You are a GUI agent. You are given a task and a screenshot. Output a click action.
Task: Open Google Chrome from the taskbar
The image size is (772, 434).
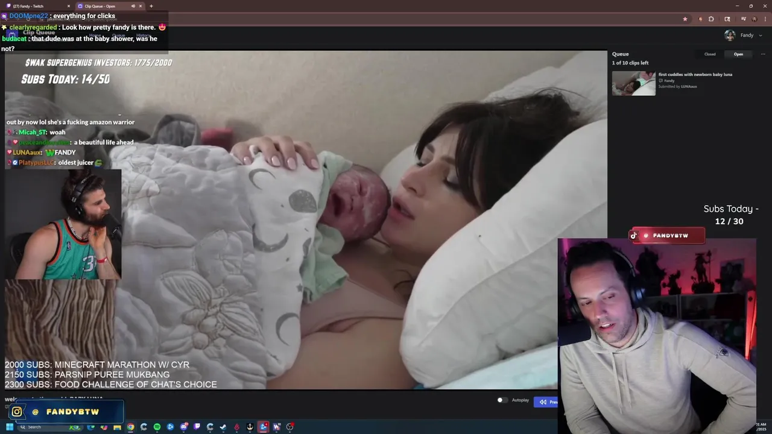[130, 427]
